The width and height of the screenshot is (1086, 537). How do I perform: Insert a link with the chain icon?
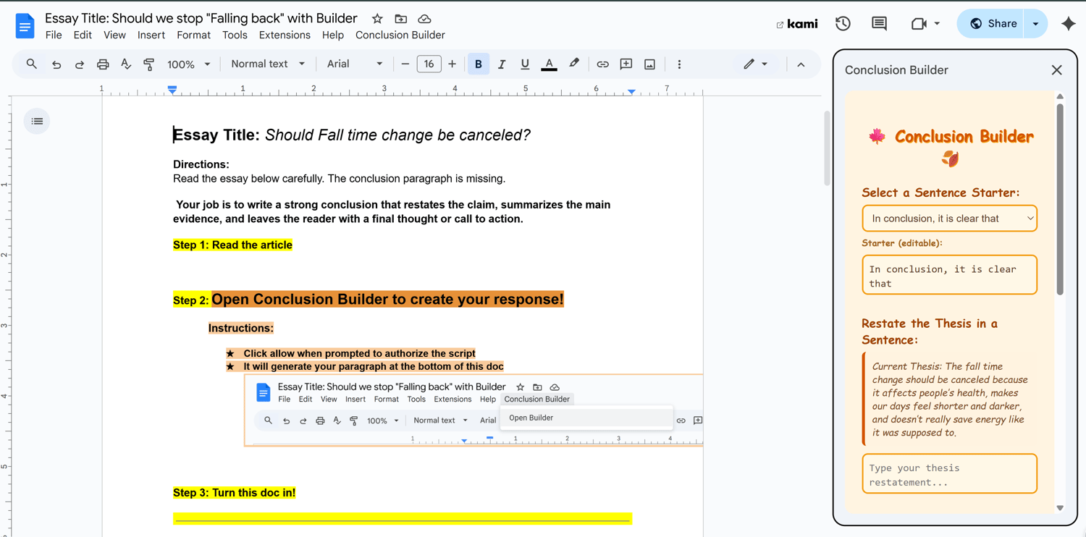(602, 64)
